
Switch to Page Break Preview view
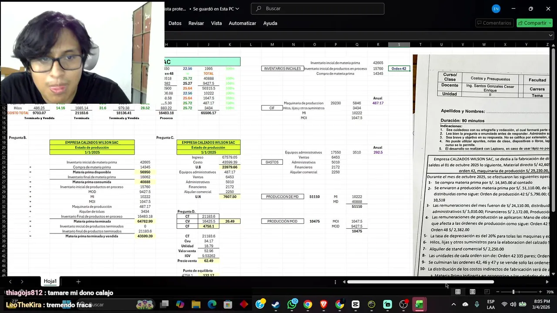point(487,292)
